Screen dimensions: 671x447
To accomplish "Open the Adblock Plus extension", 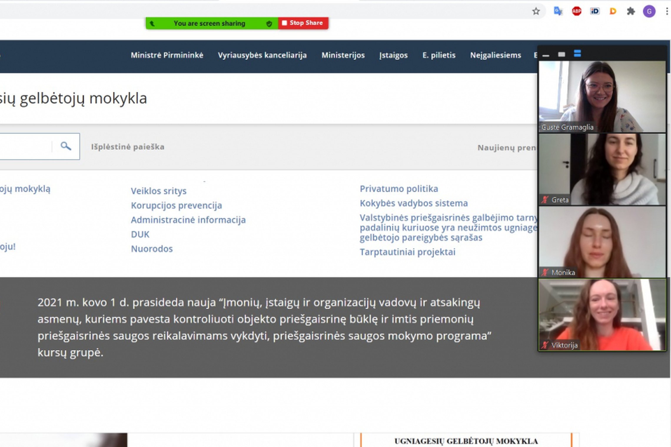I will pos(577,11).
